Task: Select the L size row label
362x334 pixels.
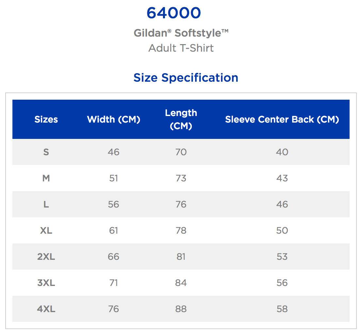Action: click(x=46, y=204)
